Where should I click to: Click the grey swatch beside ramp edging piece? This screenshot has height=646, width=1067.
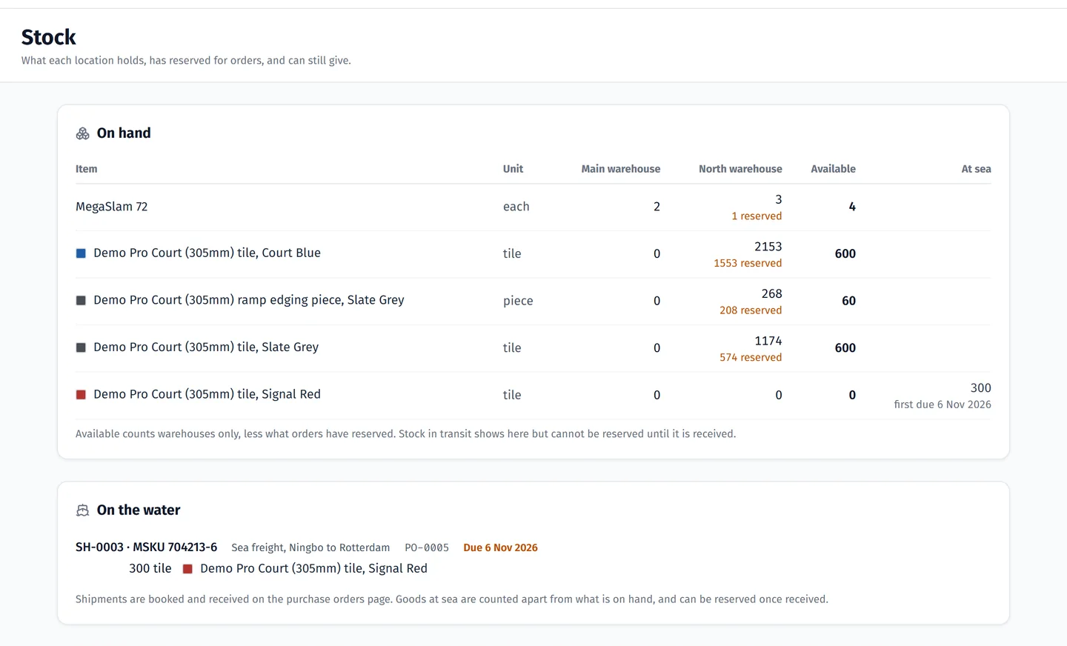coord(81,301)
